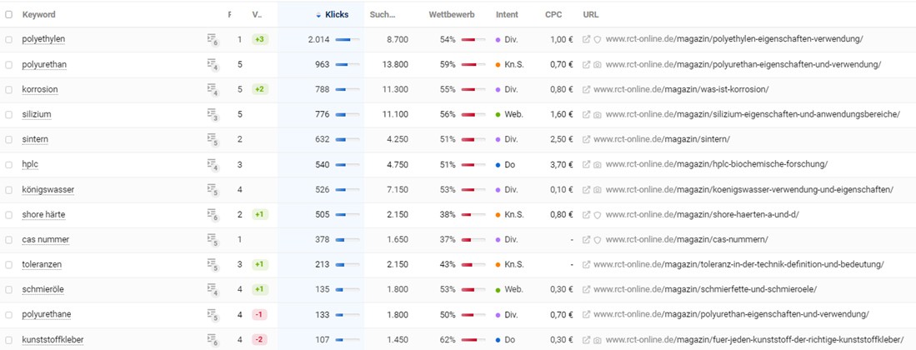Check the kunststoffkleber row checkbox
This screenshot has width=916, height=350.
pyautogui.click(x=8, y=340)
